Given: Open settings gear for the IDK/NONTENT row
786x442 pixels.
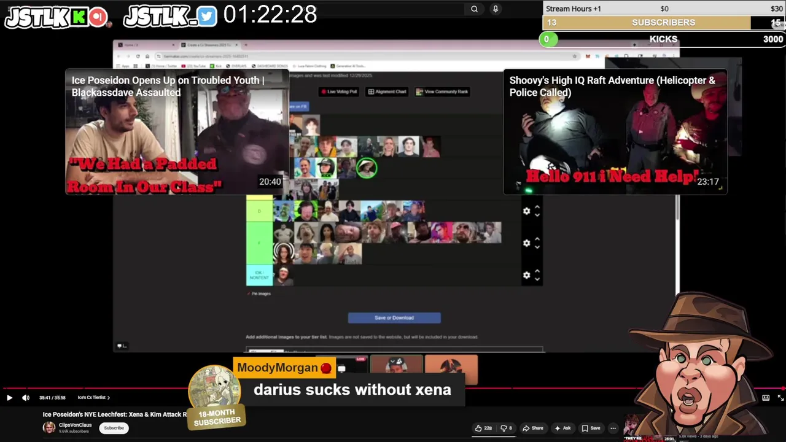Looking at the screenshot, I should point(526,275).
